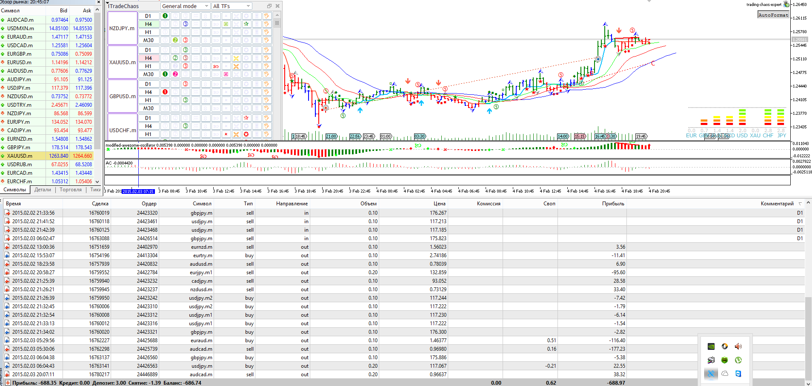Restore the iTradeChaos panel window
This screenshot has height=386, width=812.
click(x=269, y=6)
